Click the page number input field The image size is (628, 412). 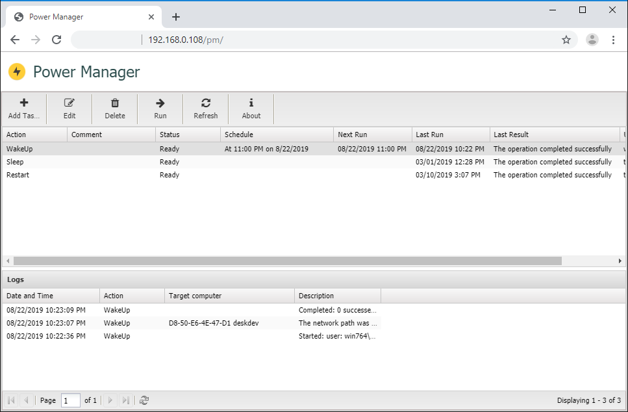click(x=70, y=400)
